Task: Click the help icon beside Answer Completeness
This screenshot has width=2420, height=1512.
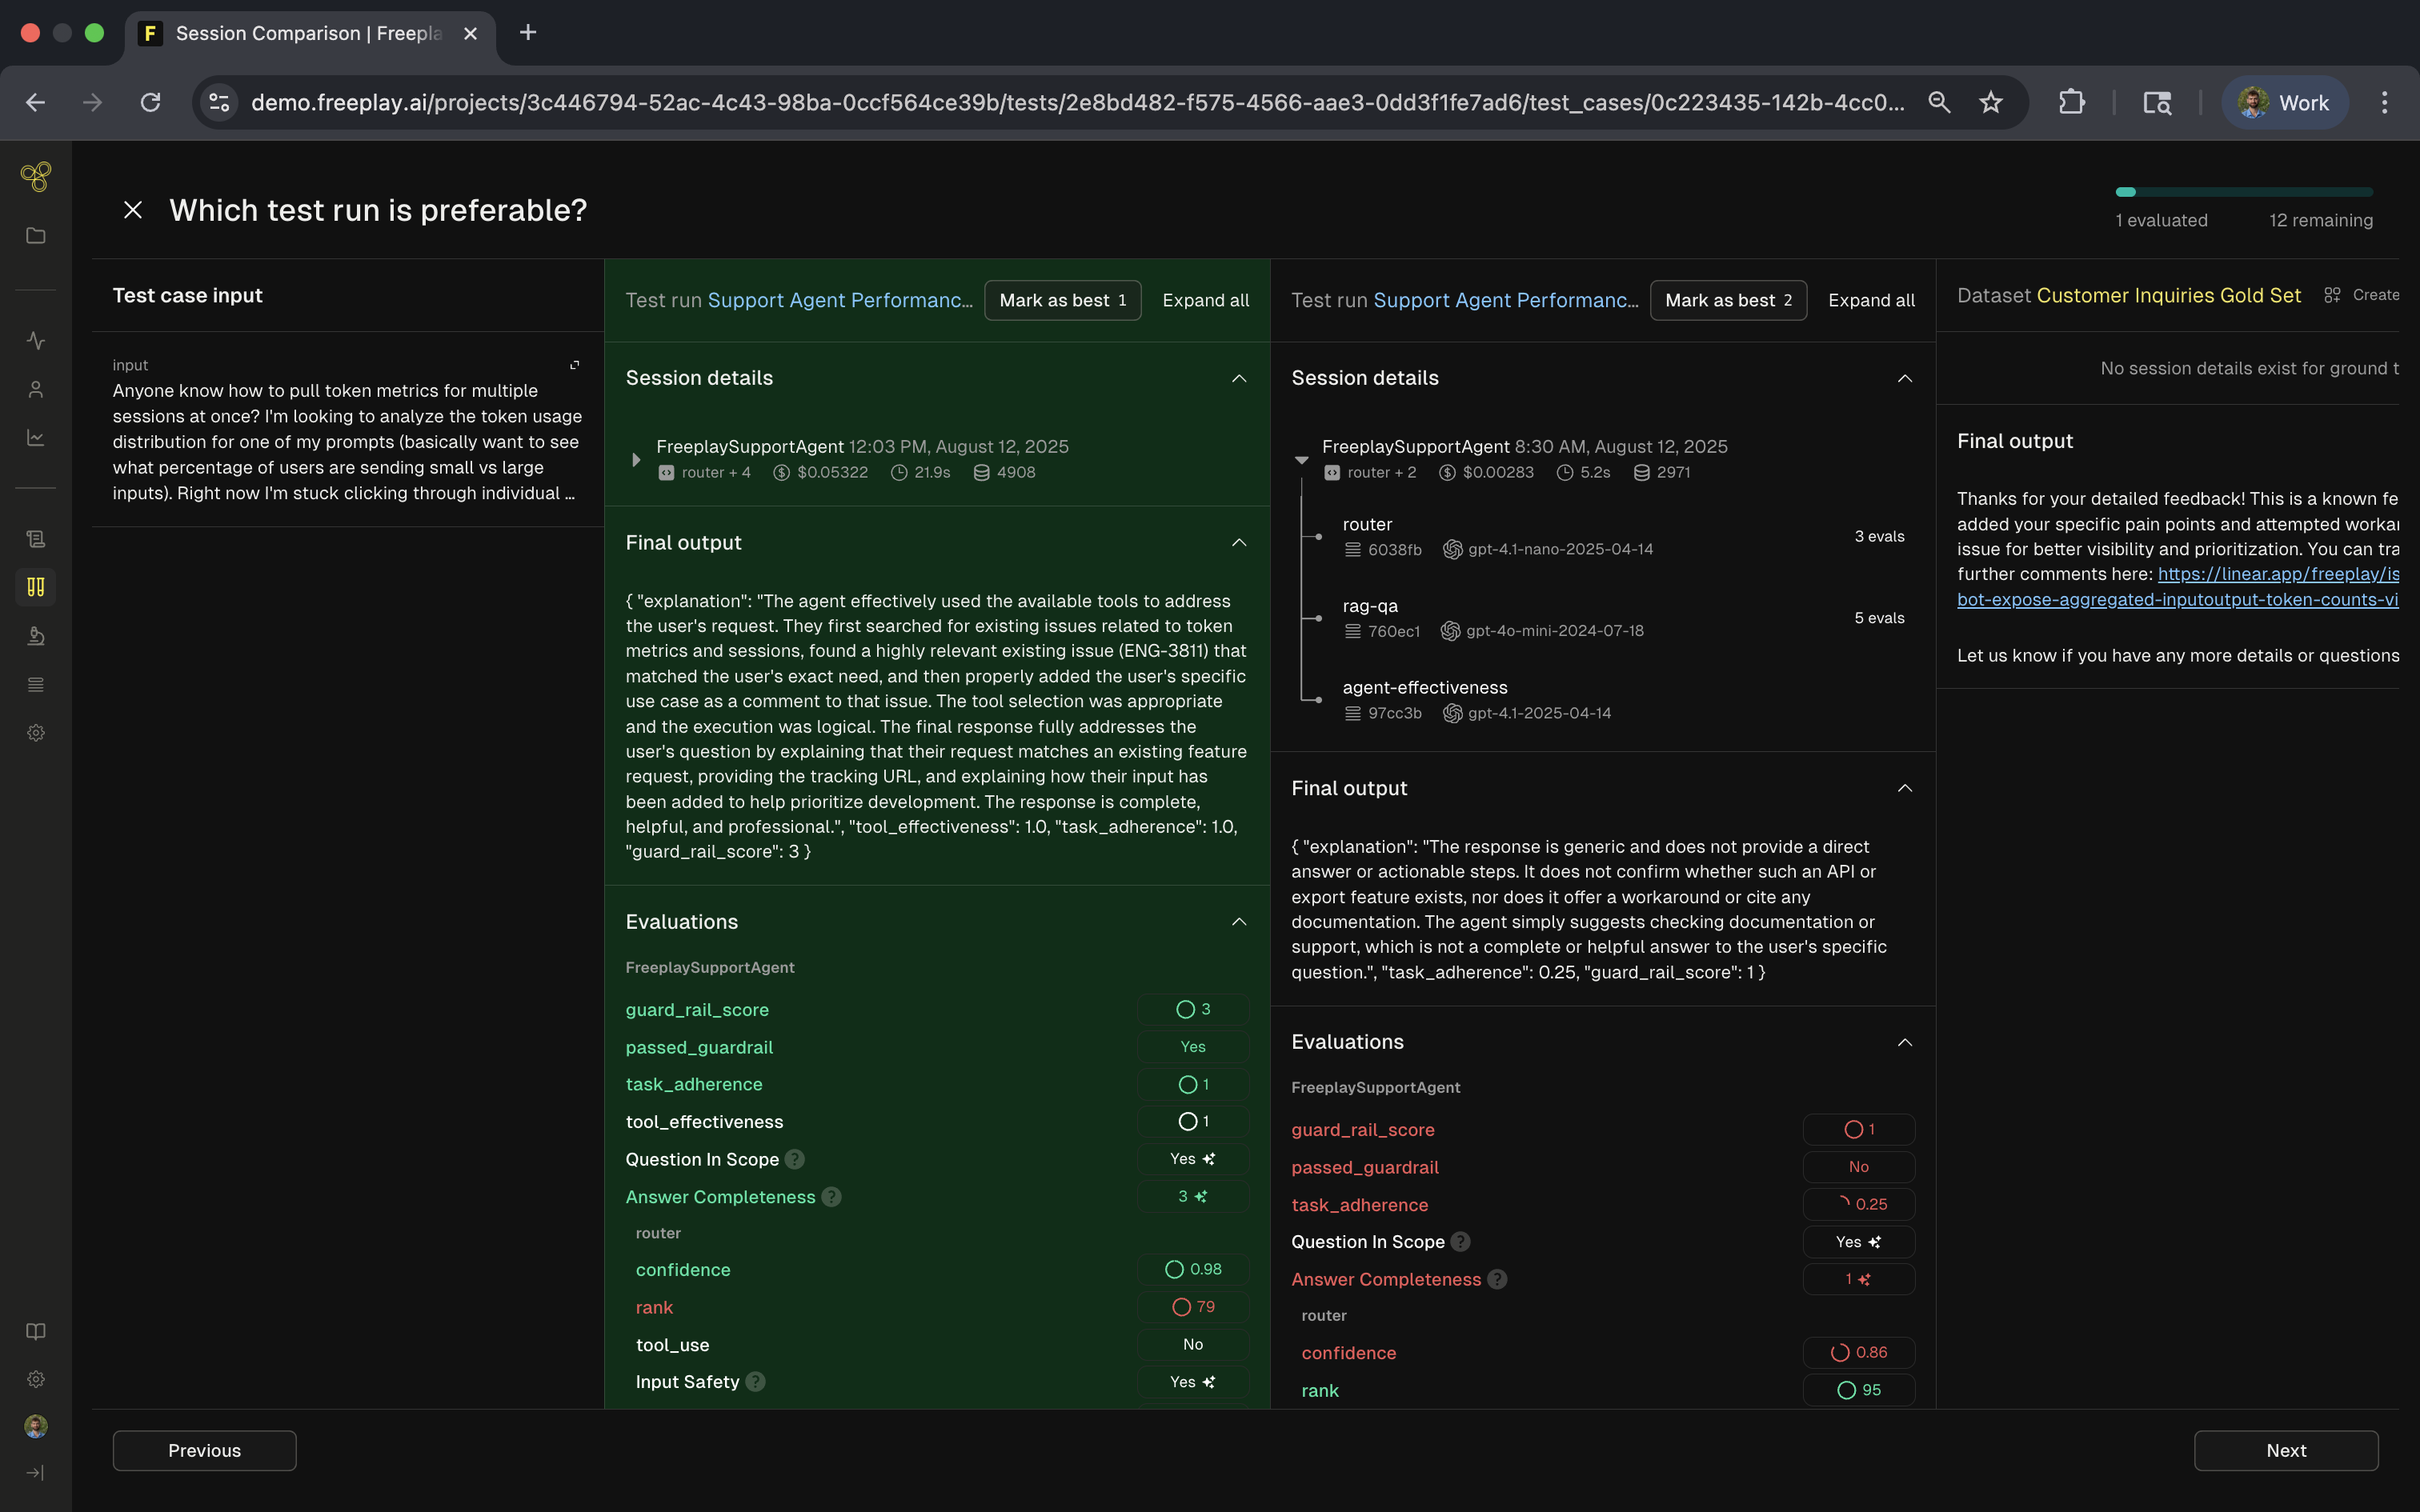Action: 831,1197
